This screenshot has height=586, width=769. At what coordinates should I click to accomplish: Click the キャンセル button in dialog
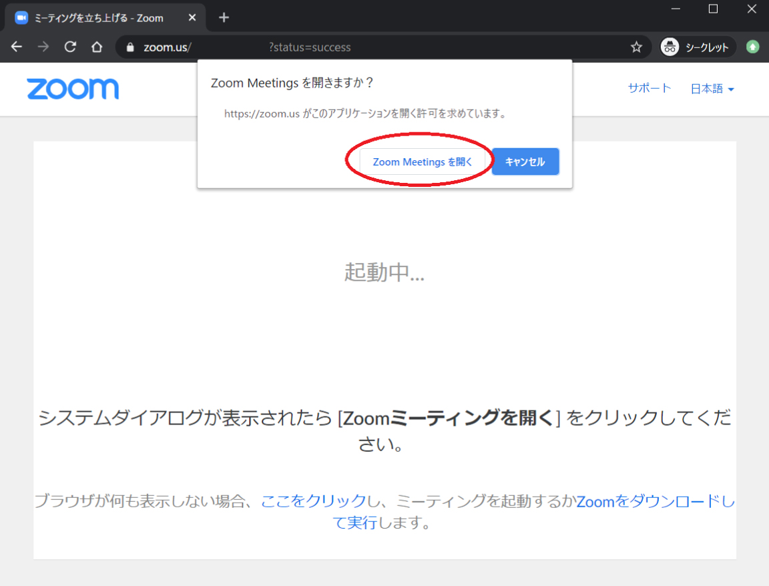pos(525,162)
